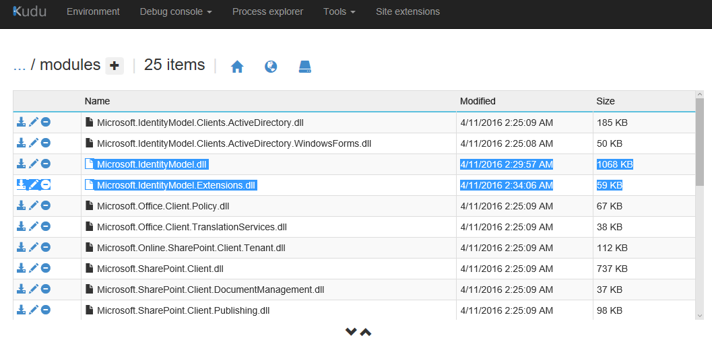Delete Microsoft.SharePoint.Client.dll using minus icon

46,269
